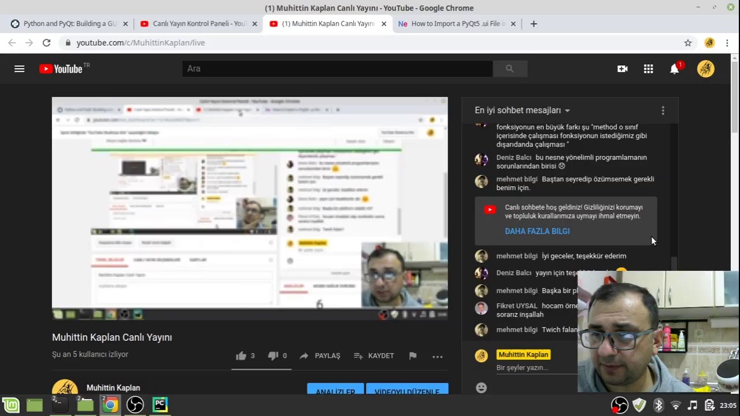Open the Chrome three-dot menu
The image size is (740, 416).
tap(727, 43)
